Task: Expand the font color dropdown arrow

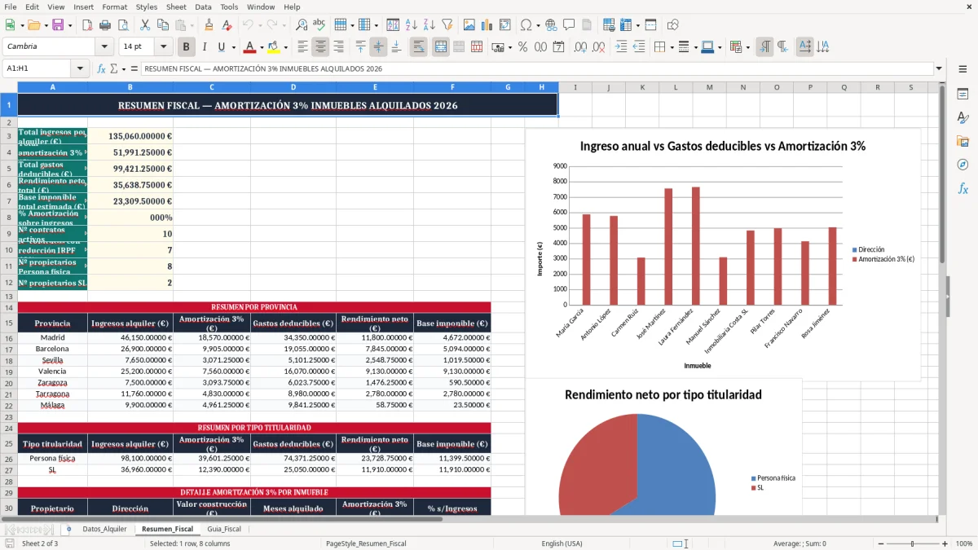Action: tap(262, 47)
